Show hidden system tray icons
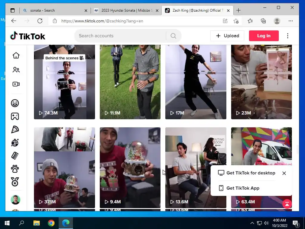This screenshot has width=305, height=229. pyautogui.click(x=252, y=223)
